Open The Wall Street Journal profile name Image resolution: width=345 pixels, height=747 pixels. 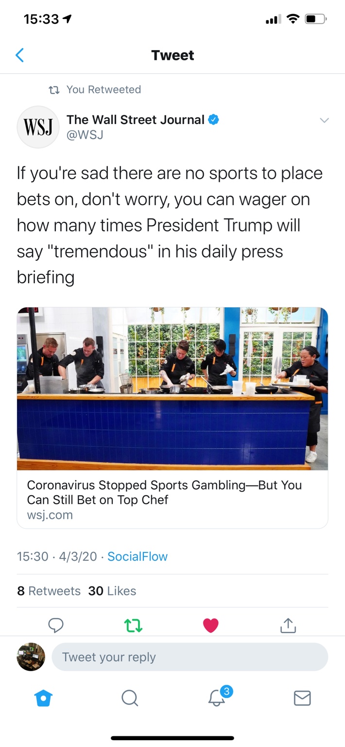pyautogui.click(x=136, y=120)
